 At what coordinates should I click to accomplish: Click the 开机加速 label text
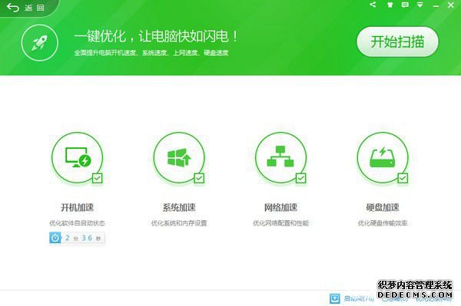tap(78, 207)
